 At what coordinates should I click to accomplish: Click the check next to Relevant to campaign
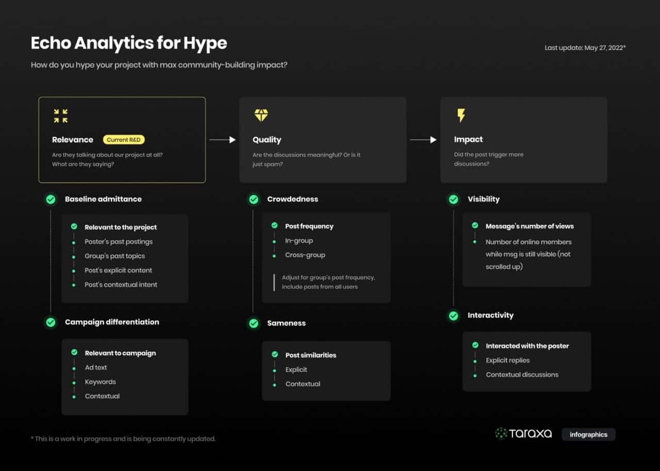click(74, 352)
